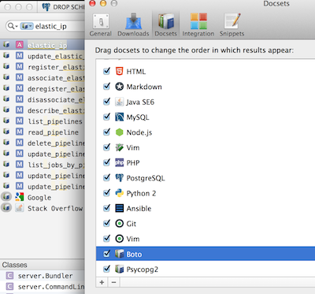Screen dimensions: 315x294
Task: Click the Python 2 snake icon
Action: [x=120, y=193]
